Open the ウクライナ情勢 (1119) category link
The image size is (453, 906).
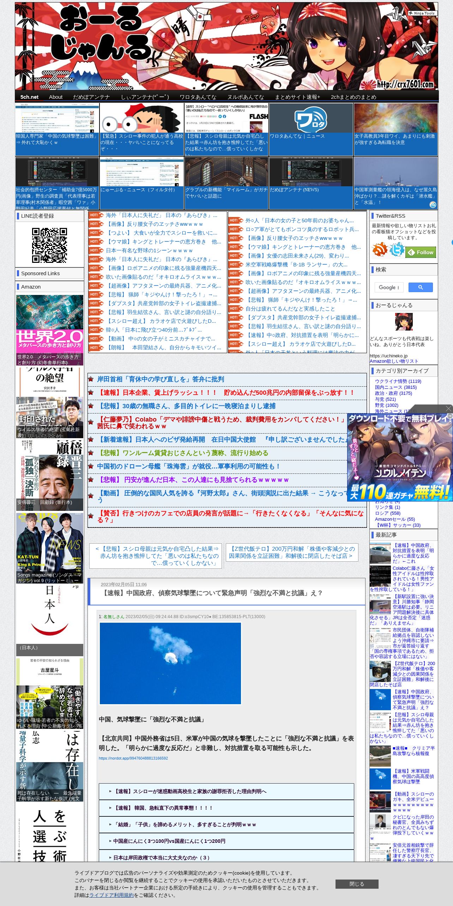coord(398,381)
